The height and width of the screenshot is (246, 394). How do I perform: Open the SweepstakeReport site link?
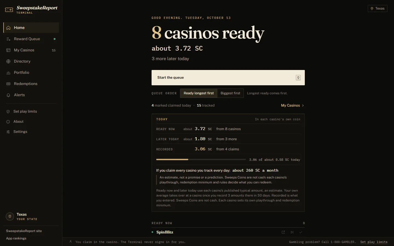tap(24, 231)
